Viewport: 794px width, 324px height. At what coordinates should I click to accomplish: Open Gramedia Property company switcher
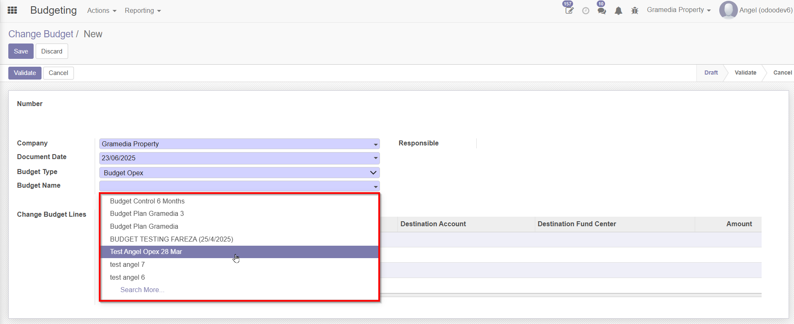point(679,10)
